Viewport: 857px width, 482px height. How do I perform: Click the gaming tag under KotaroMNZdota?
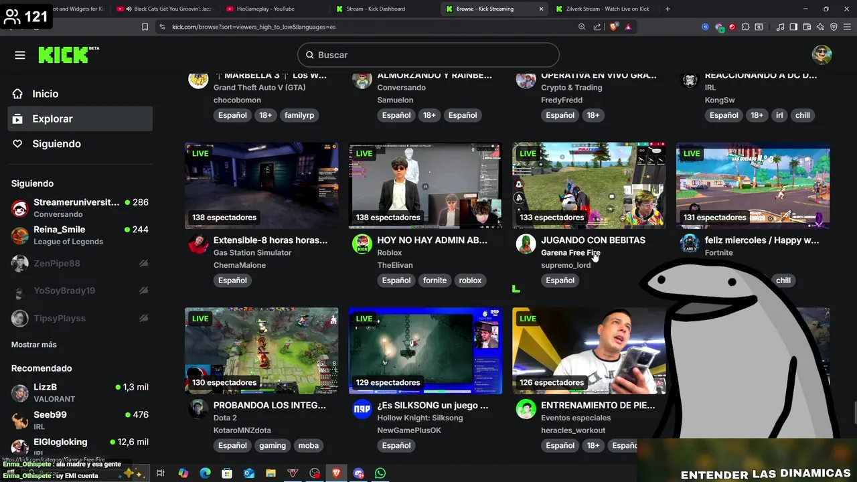(272, 446)
